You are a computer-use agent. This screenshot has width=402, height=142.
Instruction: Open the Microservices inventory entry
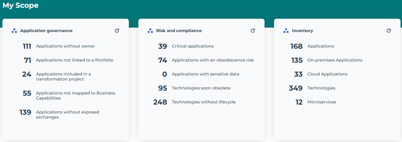pyautogui.click(x=321, y=102)
